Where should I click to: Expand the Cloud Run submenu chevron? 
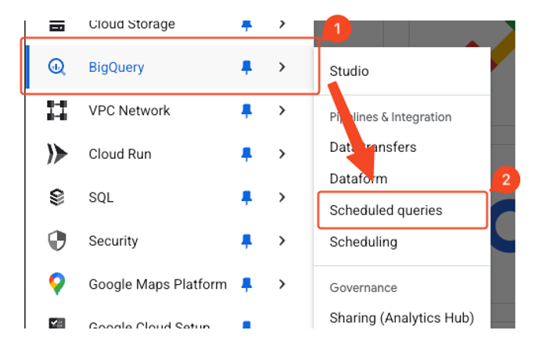click(x=282, y=153)
